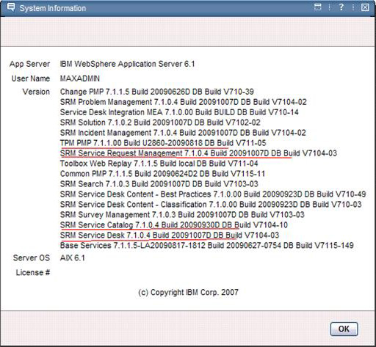Viewport: 376px width, 347px height.
Task: Select the MAXADMIN user name value
Action: 80,78
